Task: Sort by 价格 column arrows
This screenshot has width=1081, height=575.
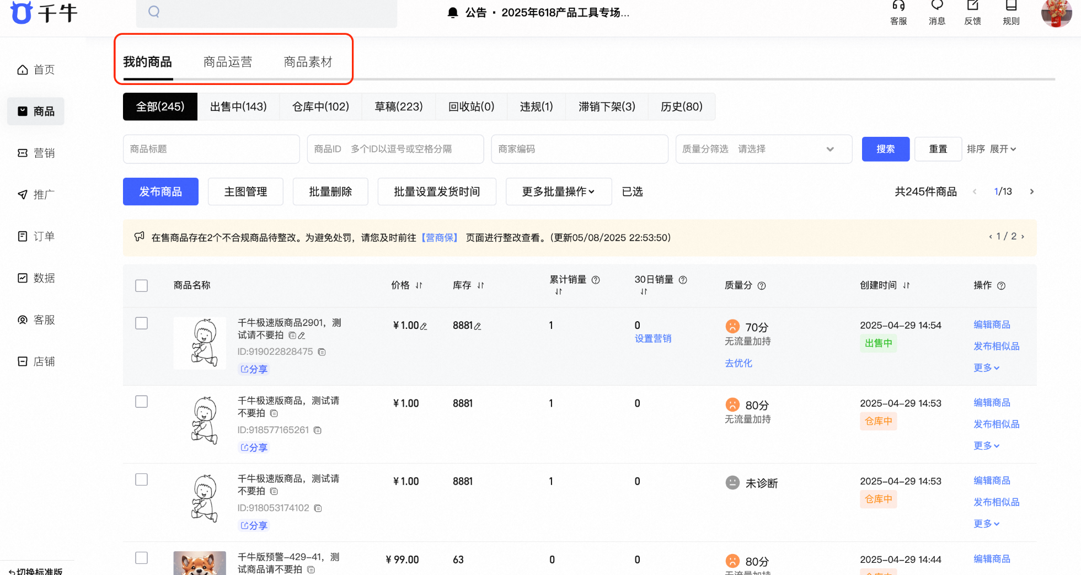Action: coord(419,285)
